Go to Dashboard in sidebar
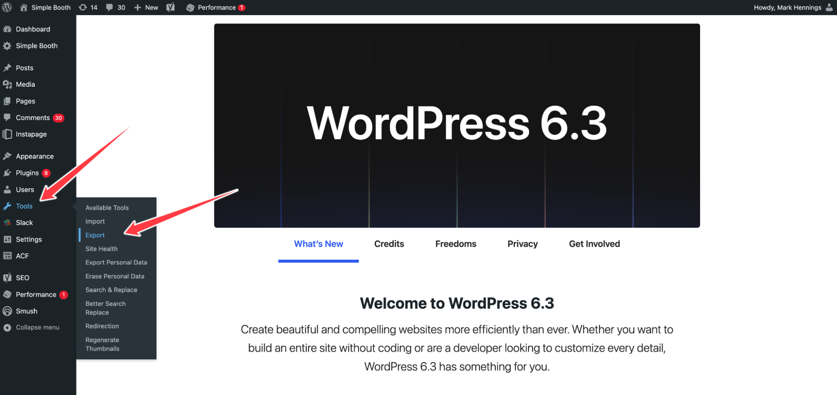Image resolution: width=837 pixels, height=395 pixels. point(33,29)
